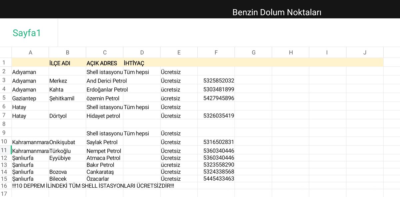Select phone number 5316502831
This screenshot has width=400, height=197.
[216, 142]
